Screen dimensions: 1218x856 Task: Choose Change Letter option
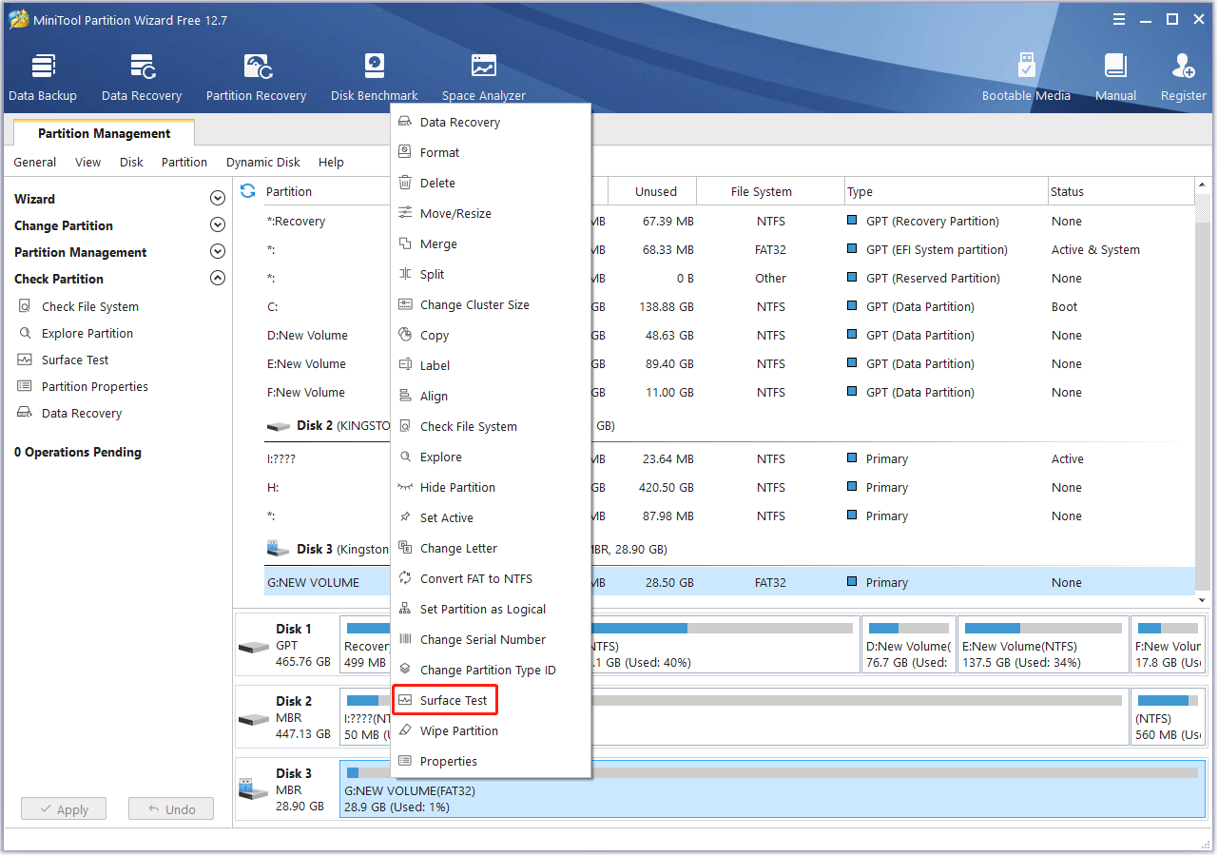(491, 548)
